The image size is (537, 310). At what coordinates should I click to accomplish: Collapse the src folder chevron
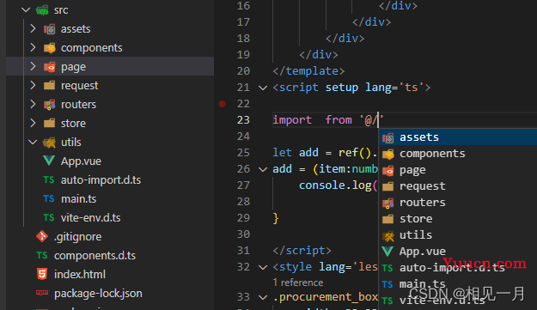coord(26,10)
